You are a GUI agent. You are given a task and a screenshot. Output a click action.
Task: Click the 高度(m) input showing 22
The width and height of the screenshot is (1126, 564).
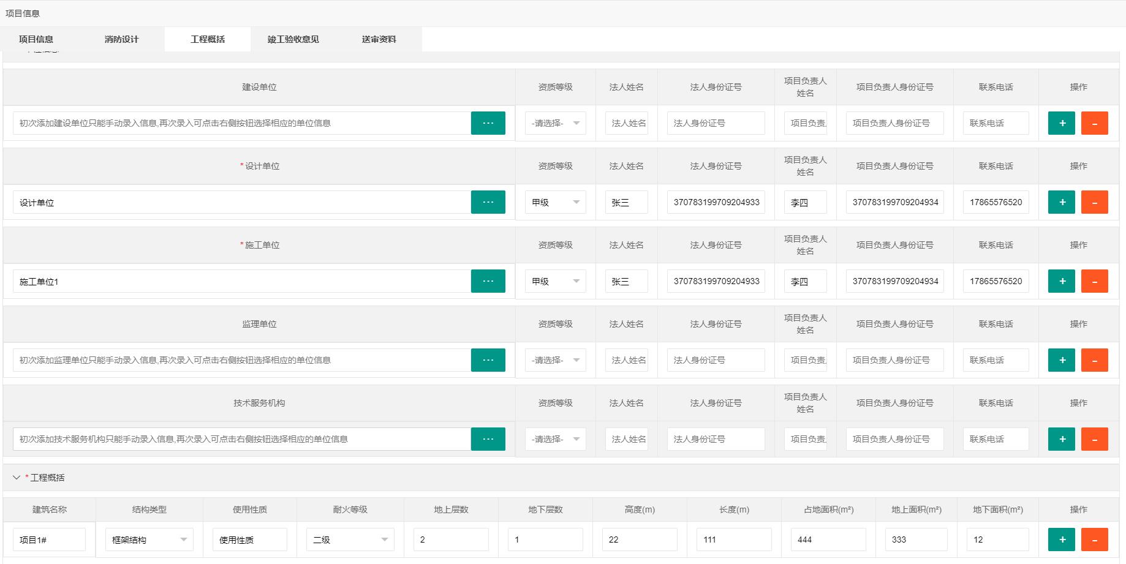click(x=638, y=539)
